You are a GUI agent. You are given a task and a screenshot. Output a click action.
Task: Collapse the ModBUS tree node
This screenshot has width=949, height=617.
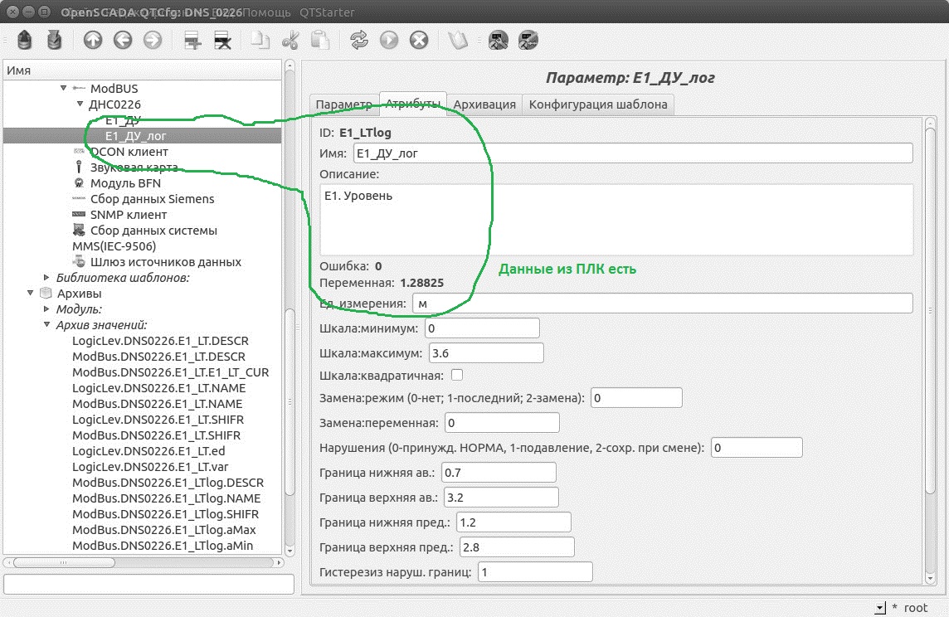(63, 89)
